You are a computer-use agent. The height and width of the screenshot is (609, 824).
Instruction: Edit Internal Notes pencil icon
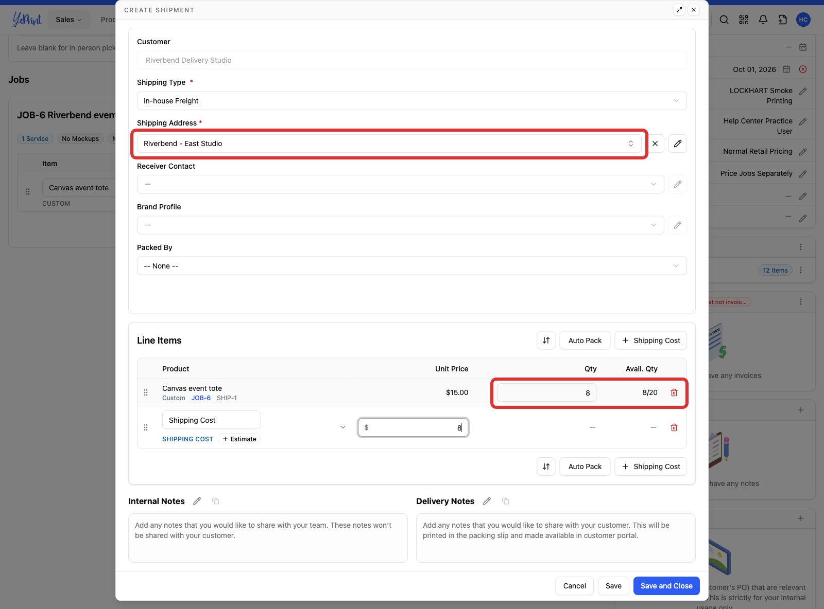(197, 501)
